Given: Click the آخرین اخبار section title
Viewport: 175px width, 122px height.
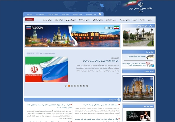Looking at the screenshot, I should [112, 100].
